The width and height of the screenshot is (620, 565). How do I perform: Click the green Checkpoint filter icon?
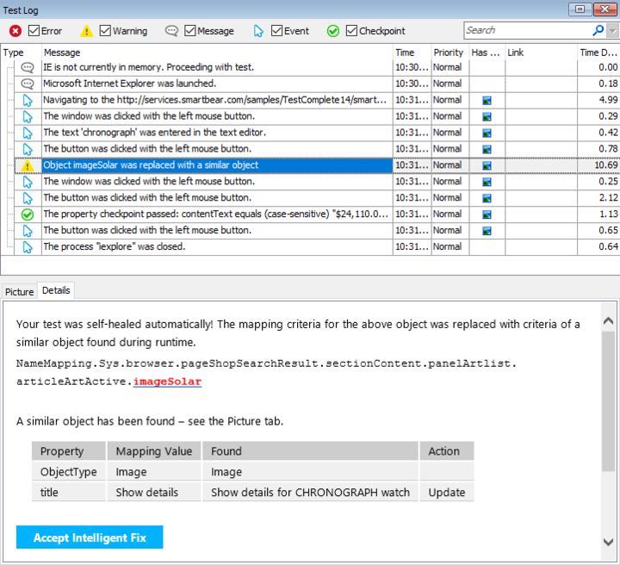coord(333,31)
